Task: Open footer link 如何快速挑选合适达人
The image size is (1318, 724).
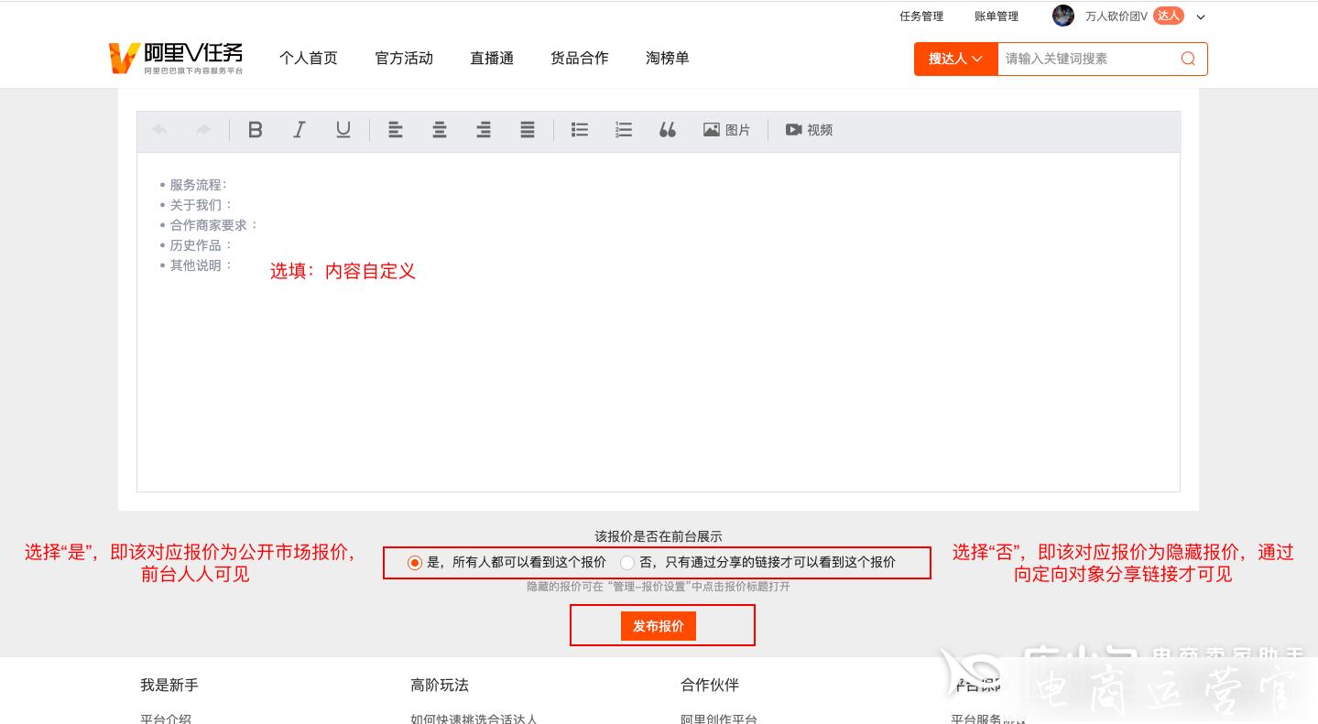Action: pos(474,719)
